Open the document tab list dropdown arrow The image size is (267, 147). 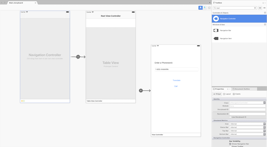[x=210, y=3]
